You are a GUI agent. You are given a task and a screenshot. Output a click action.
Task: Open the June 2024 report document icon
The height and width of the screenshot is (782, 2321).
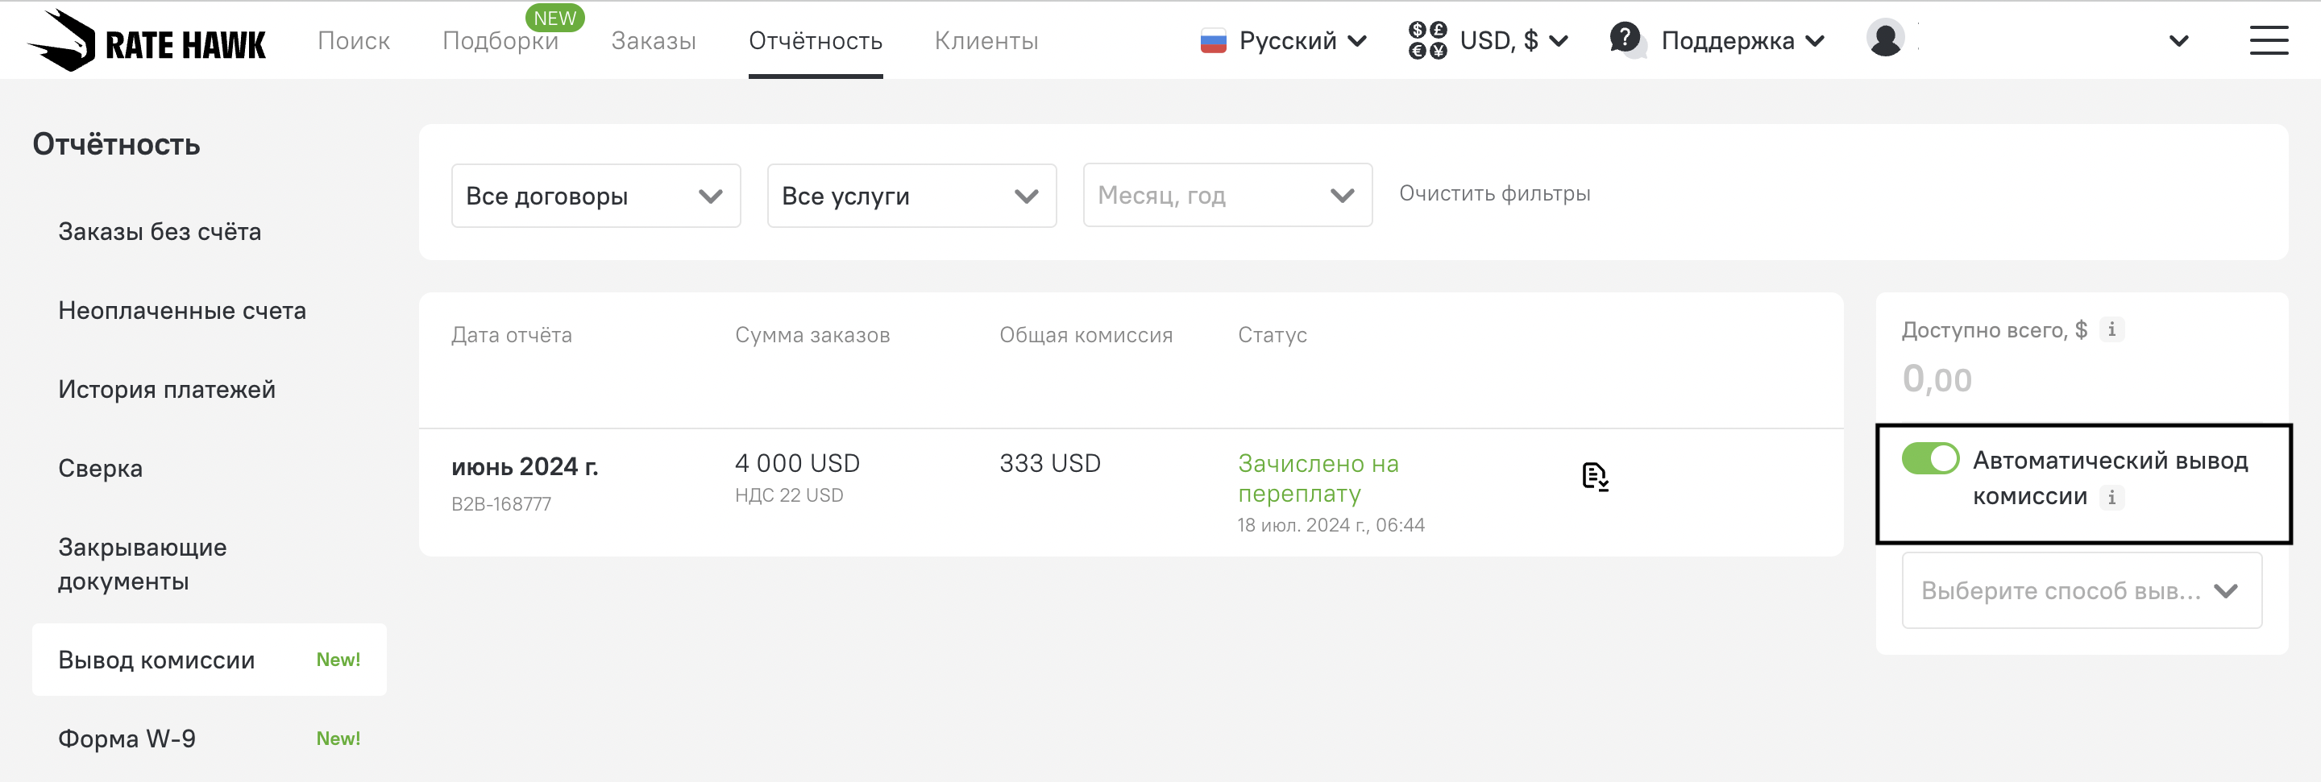tap(1594, 476)
